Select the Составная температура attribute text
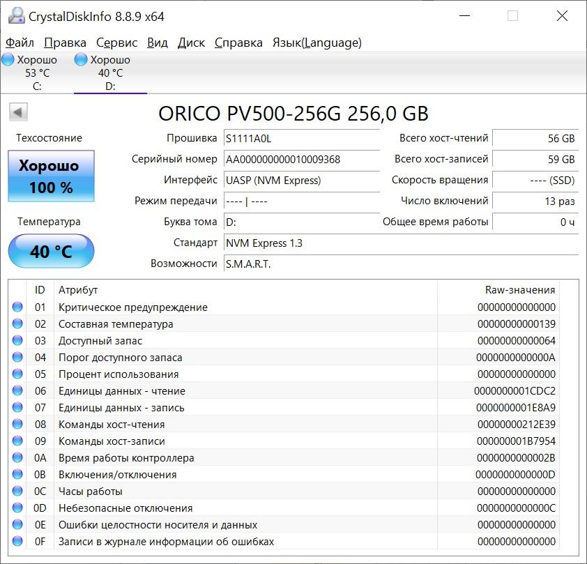The width and height of the screenshot is (587, 564). [116, 324]
